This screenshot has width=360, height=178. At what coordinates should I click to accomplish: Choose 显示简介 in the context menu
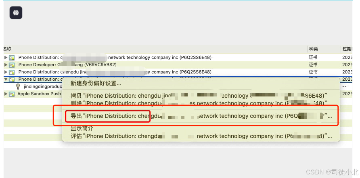click(82, 128)
